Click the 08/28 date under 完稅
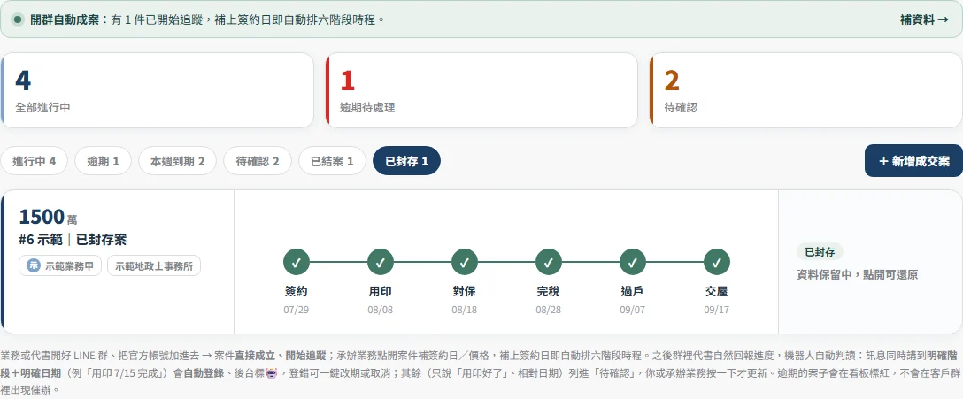Image resolution: width=963 pixels, height=399 pixels. click(549, 310)
